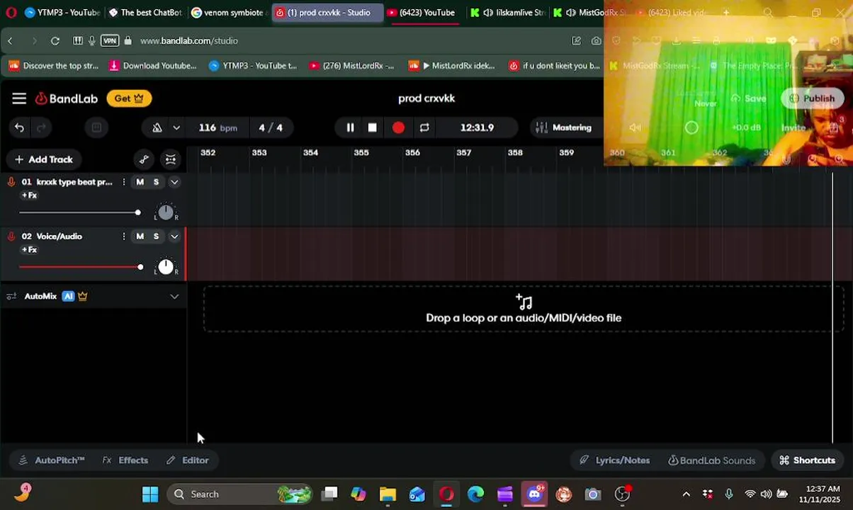This screenshot has width=853, height=510.
Task: Click track 01 pan knob
Action: 166,212
